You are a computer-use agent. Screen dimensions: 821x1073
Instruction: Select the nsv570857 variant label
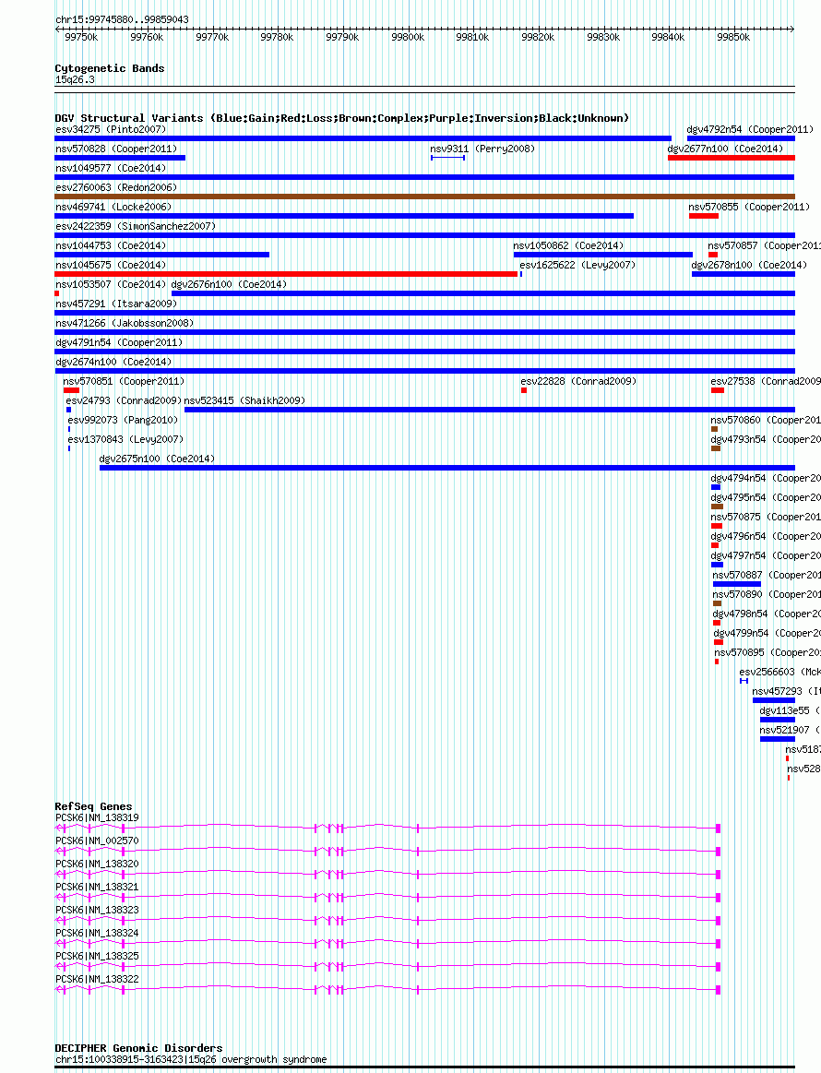pyautogui.click(x=764, y=245)
